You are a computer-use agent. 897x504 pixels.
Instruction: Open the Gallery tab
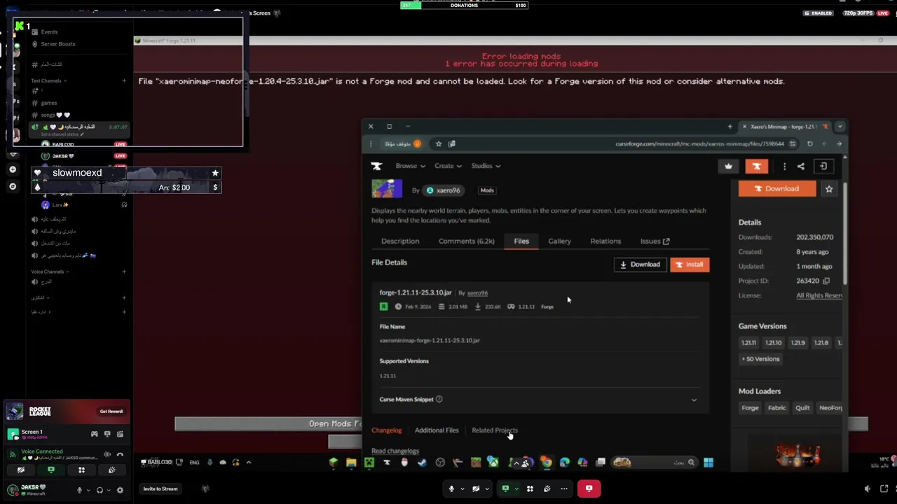point(559,241)
